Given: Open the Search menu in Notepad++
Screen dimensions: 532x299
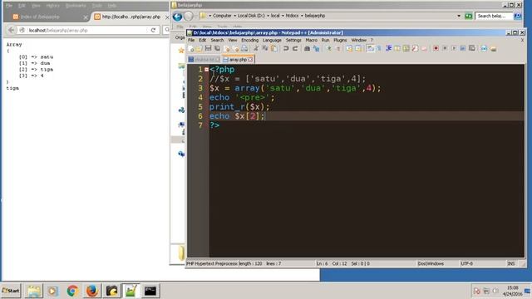Looking at the screenshot, I should (x=217, y=40).
